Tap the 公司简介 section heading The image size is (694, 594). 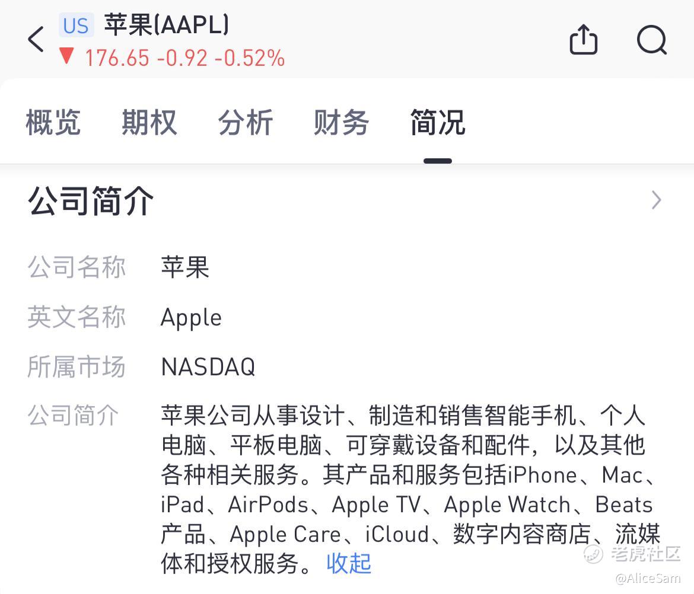(x=91, y=201)
